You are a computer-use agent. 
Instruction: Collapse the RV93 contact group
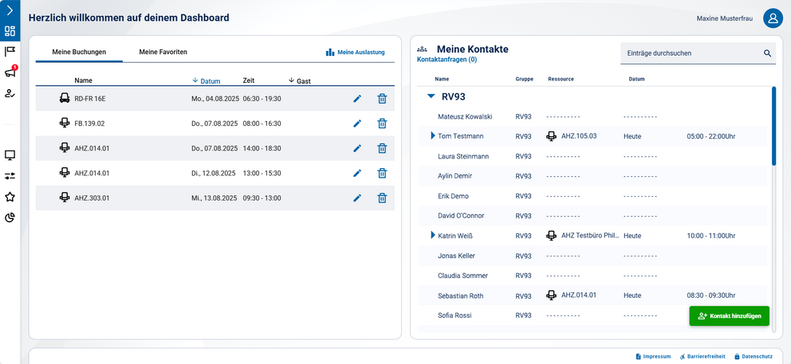pos(431,96)
